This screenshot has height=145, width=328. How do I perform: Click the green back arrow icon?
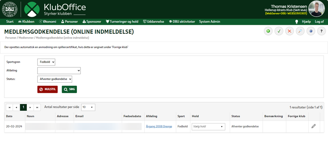coord(268,31)
